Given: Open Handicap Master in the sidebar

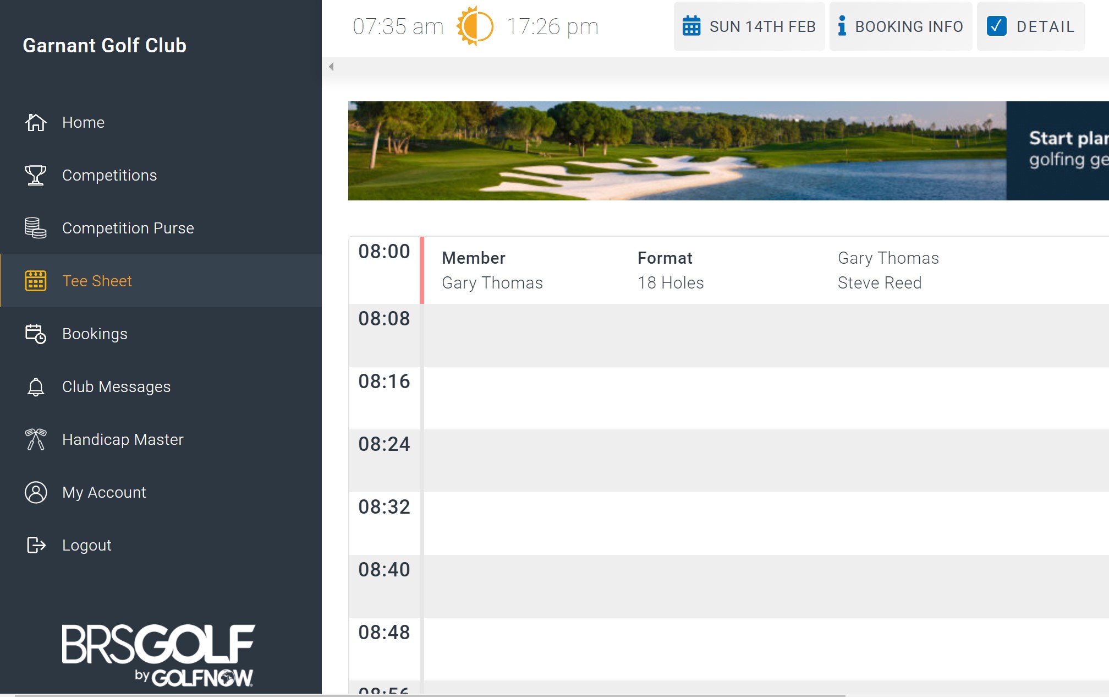Looking at the screenshot, I should click(x=161, y=439).
